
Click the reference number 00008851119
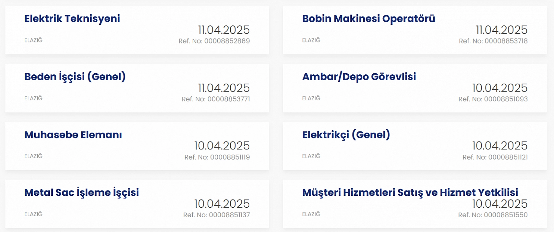[217, 157]
